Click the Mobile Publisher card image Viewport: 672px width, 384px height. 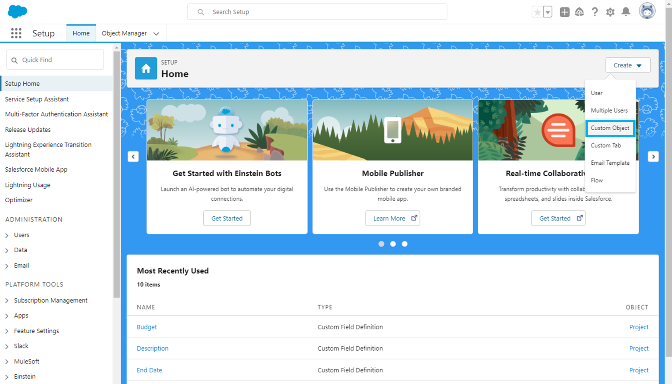click(393, 130)
